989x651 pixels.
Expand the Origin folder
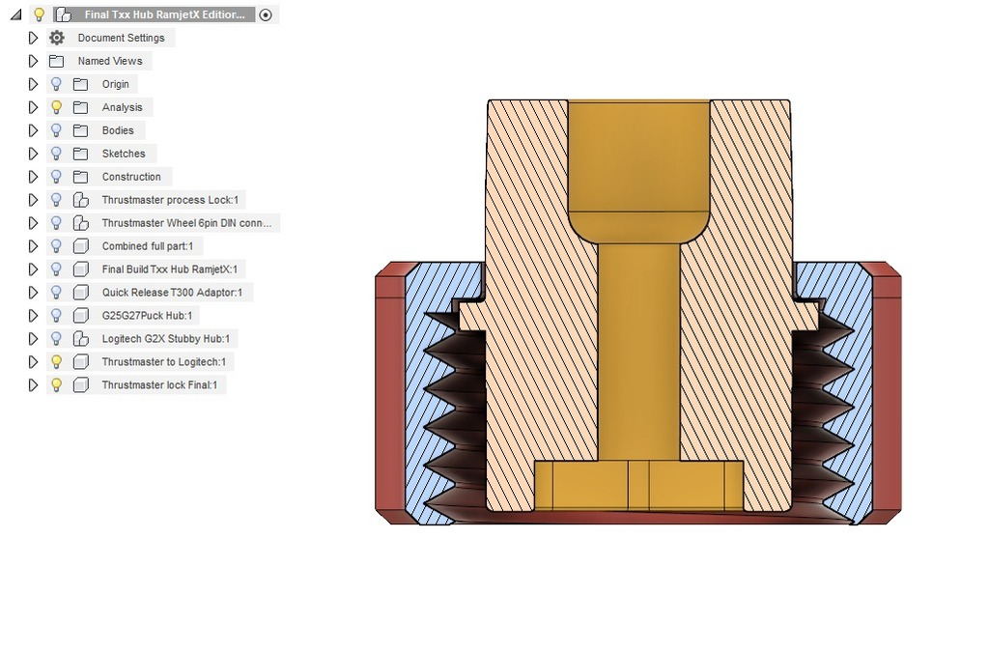[33, 85]
